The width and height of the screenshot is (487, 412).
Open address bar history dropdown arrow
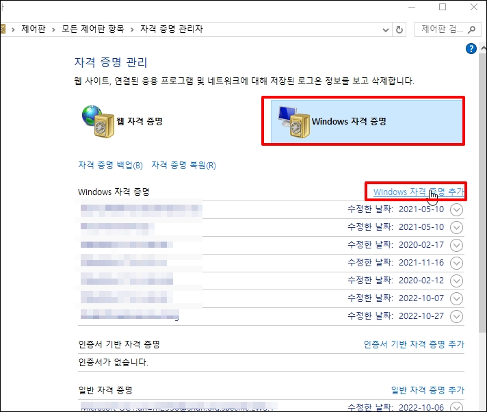click(386, 30)
